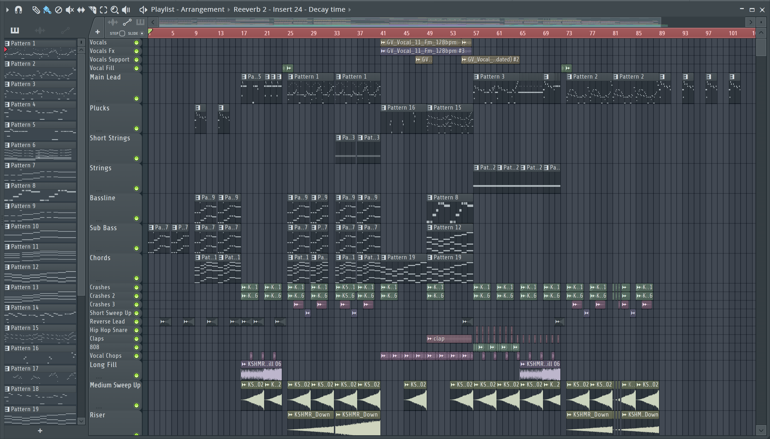Choose the Select marquee tool

click(x=103, y=10)
